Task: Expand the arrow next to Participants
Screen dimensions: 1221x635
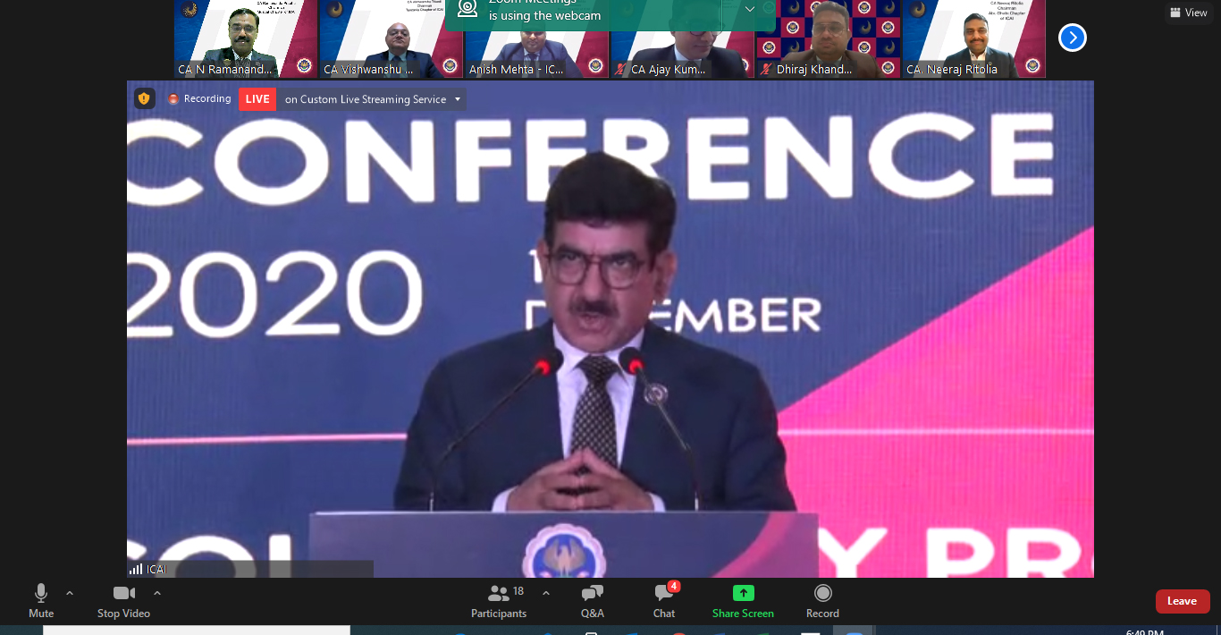Action: click(546, 593)
